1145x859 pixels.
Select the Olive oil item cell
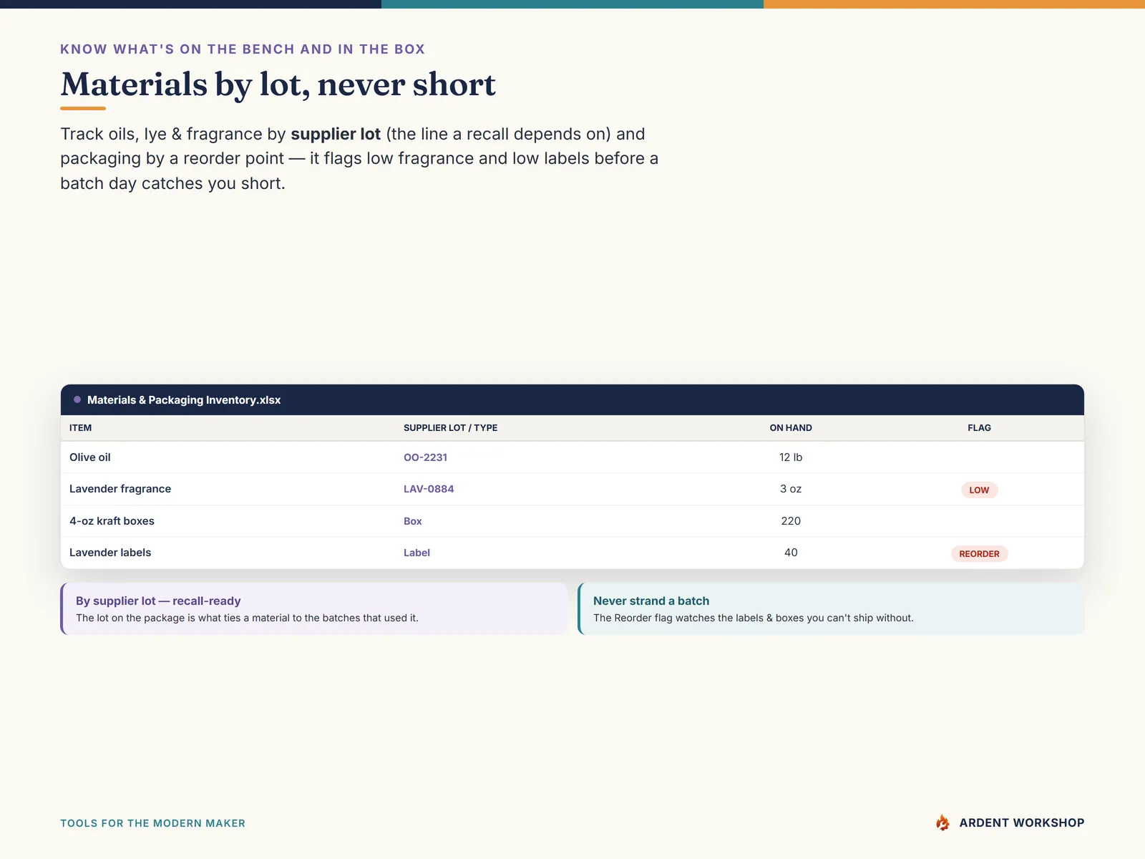(90, 457)
